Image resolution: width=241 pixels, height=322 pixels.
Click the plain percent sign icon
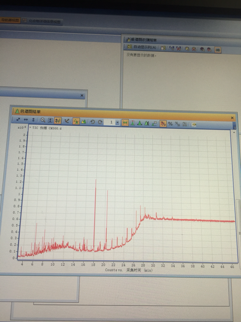point(170,124)
